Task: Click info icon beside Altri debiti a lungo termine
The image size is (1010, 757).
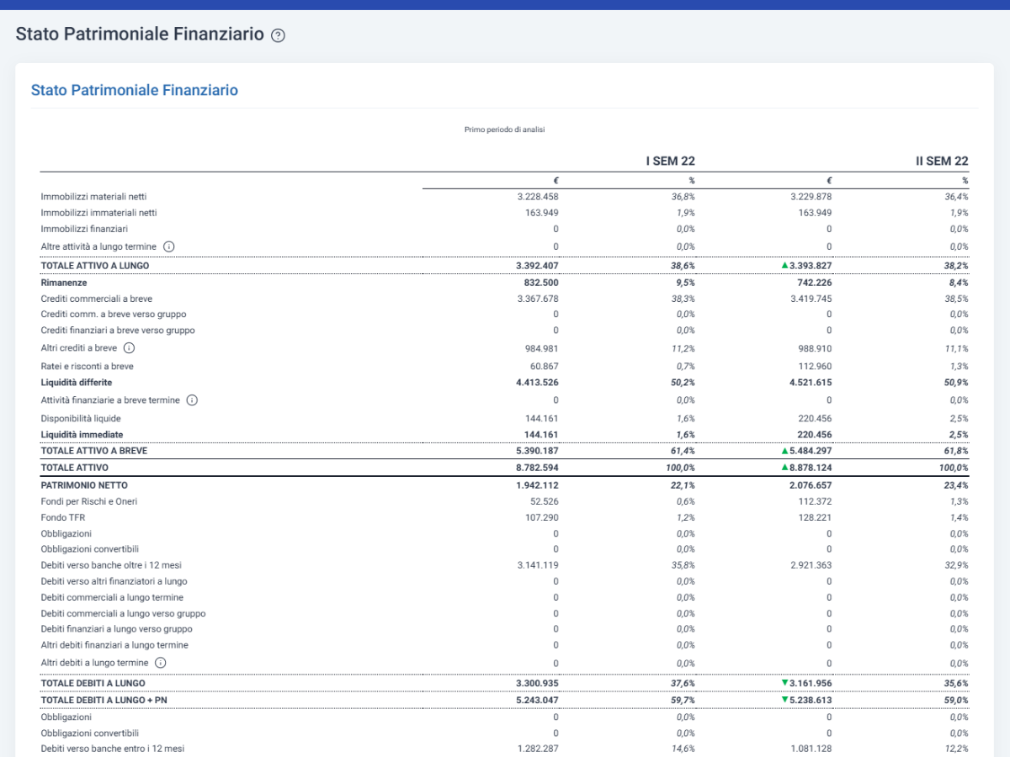Action: 161,663
